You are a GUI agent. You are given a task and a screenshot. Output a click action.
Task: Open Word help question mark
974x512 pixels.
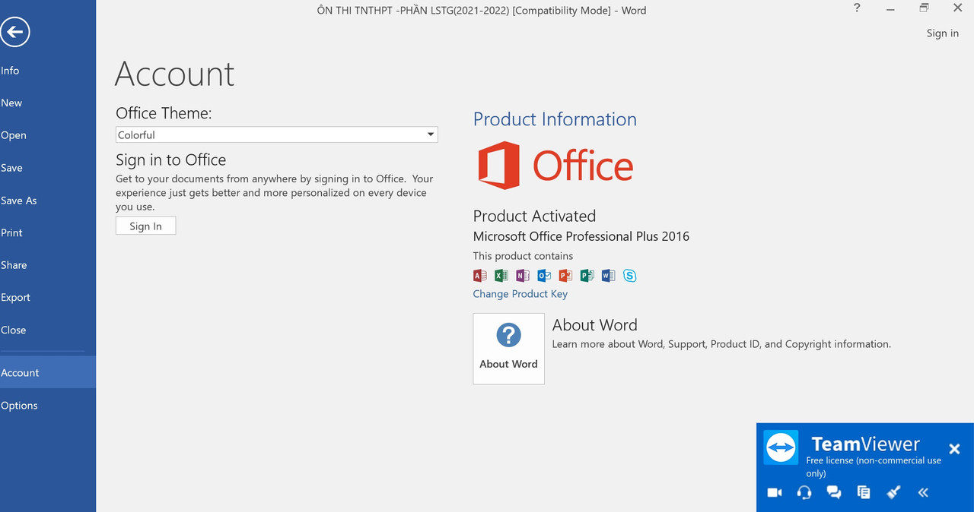[x=857, y=8]
